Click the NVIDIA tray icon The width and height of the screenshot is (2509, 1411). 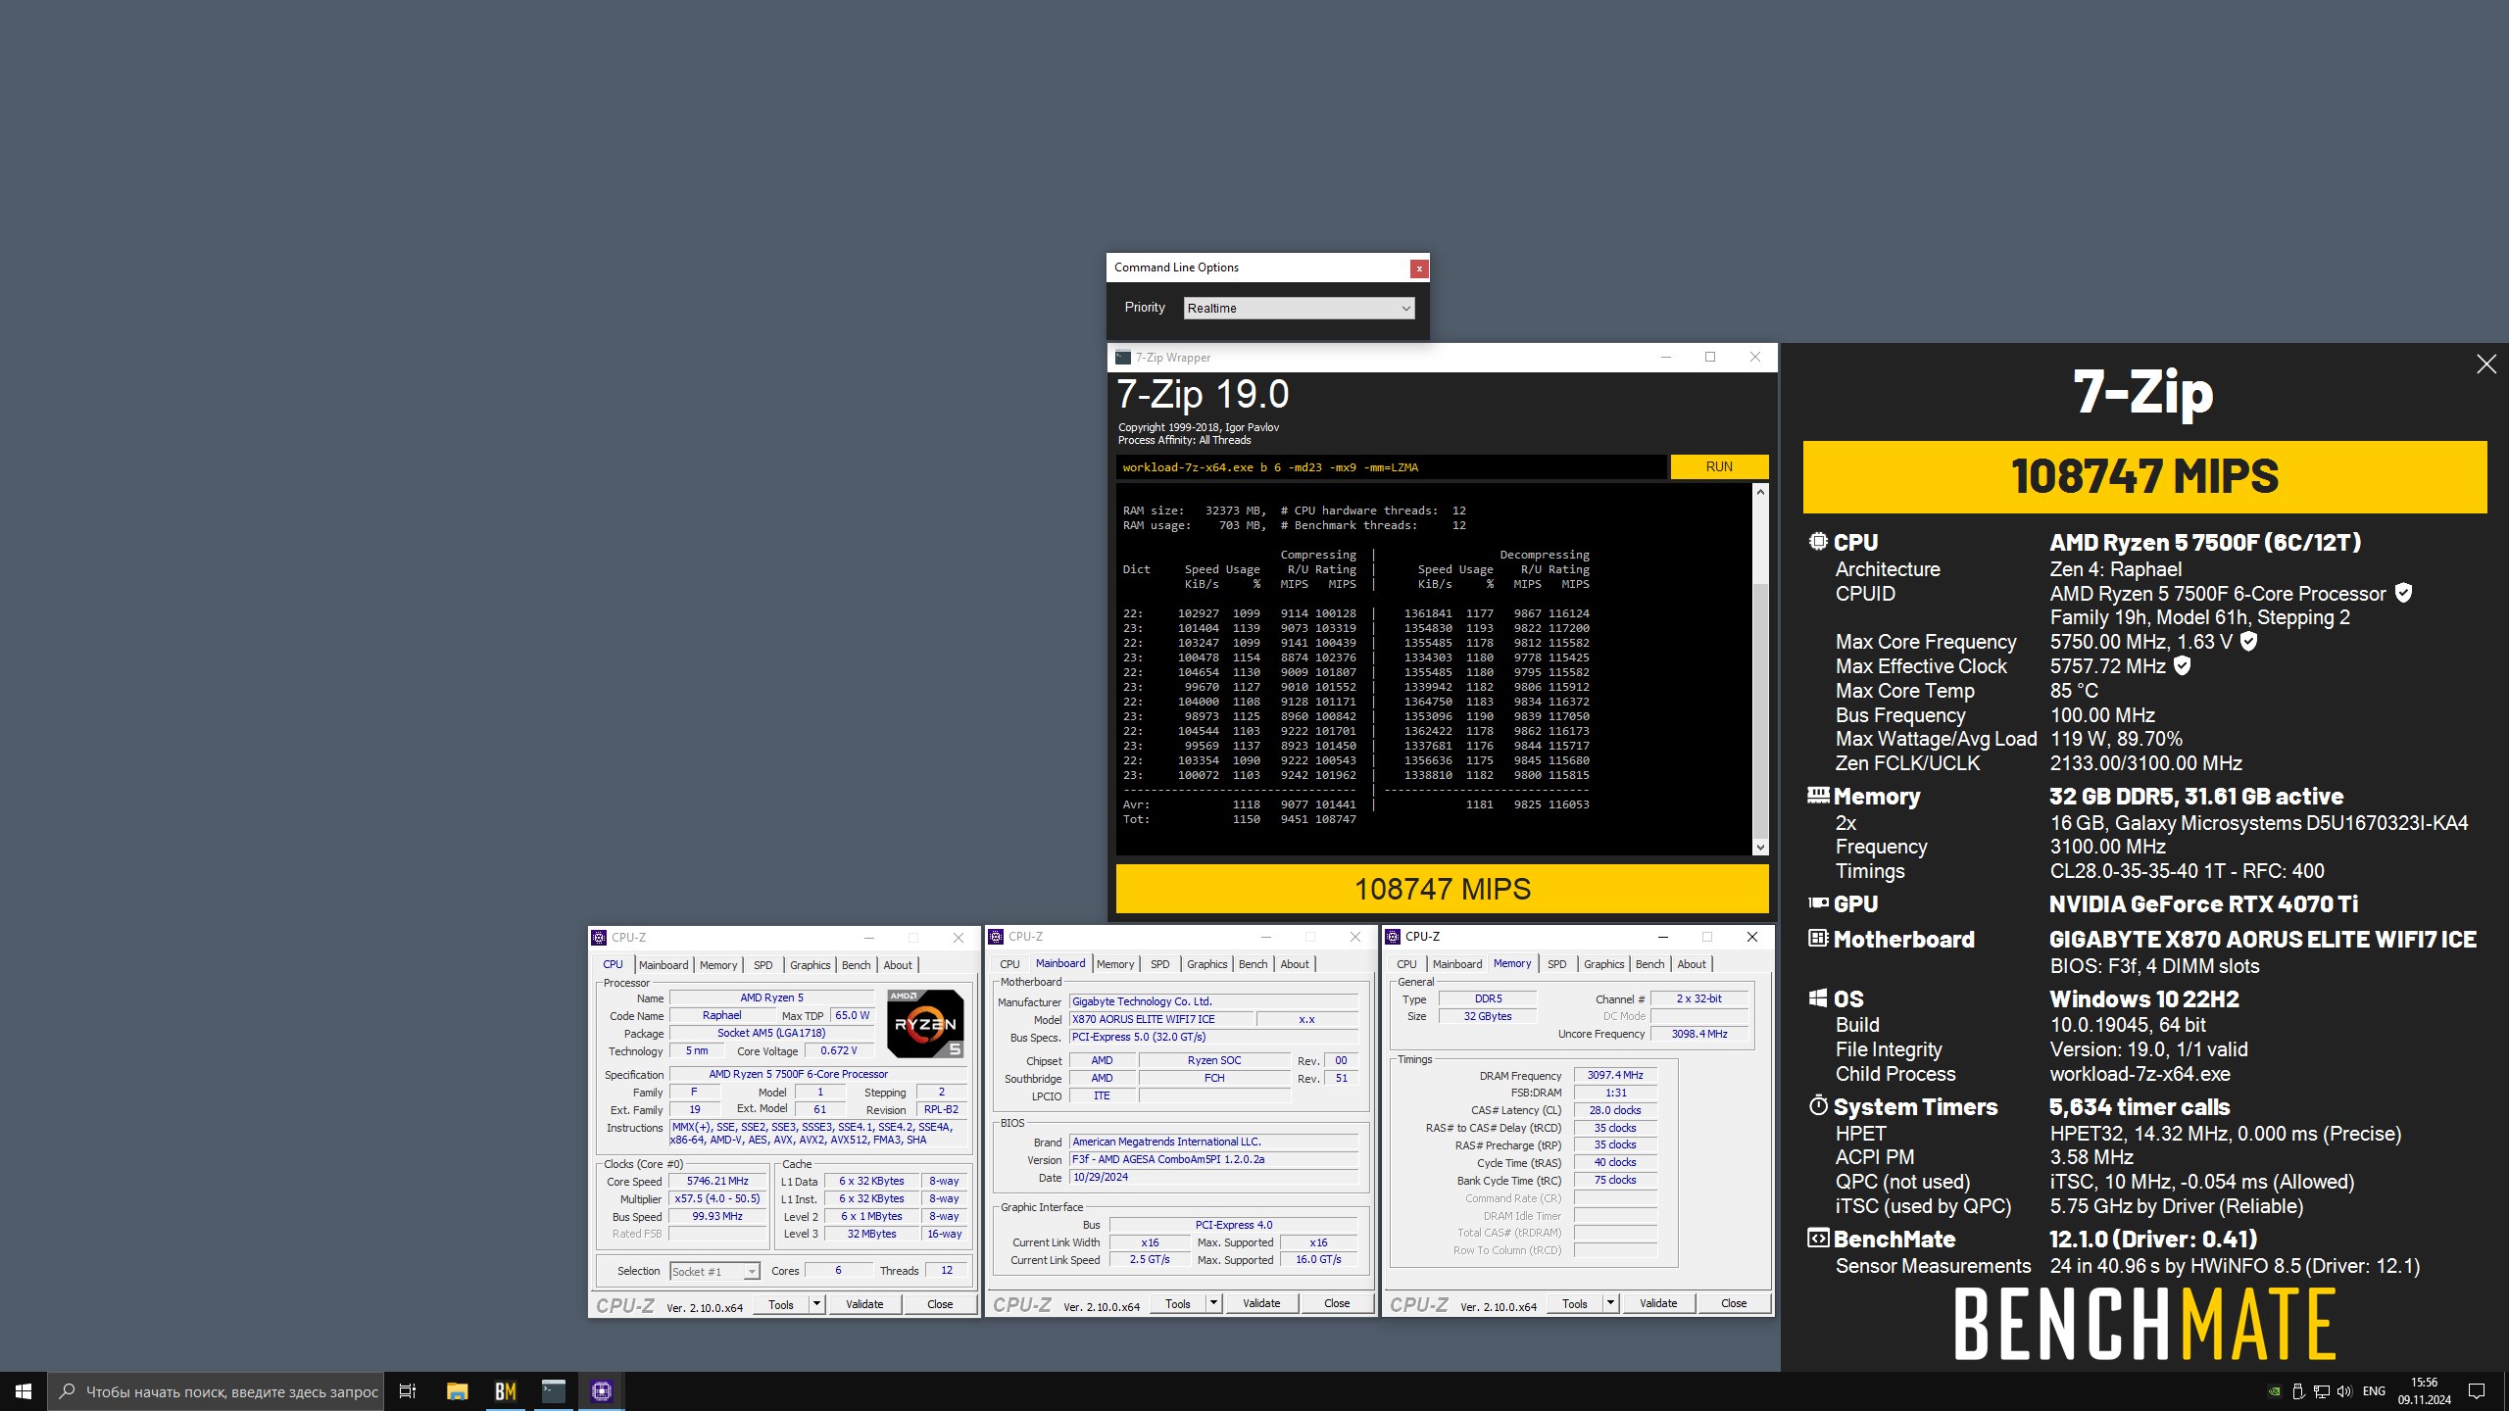point(2274,1391)
